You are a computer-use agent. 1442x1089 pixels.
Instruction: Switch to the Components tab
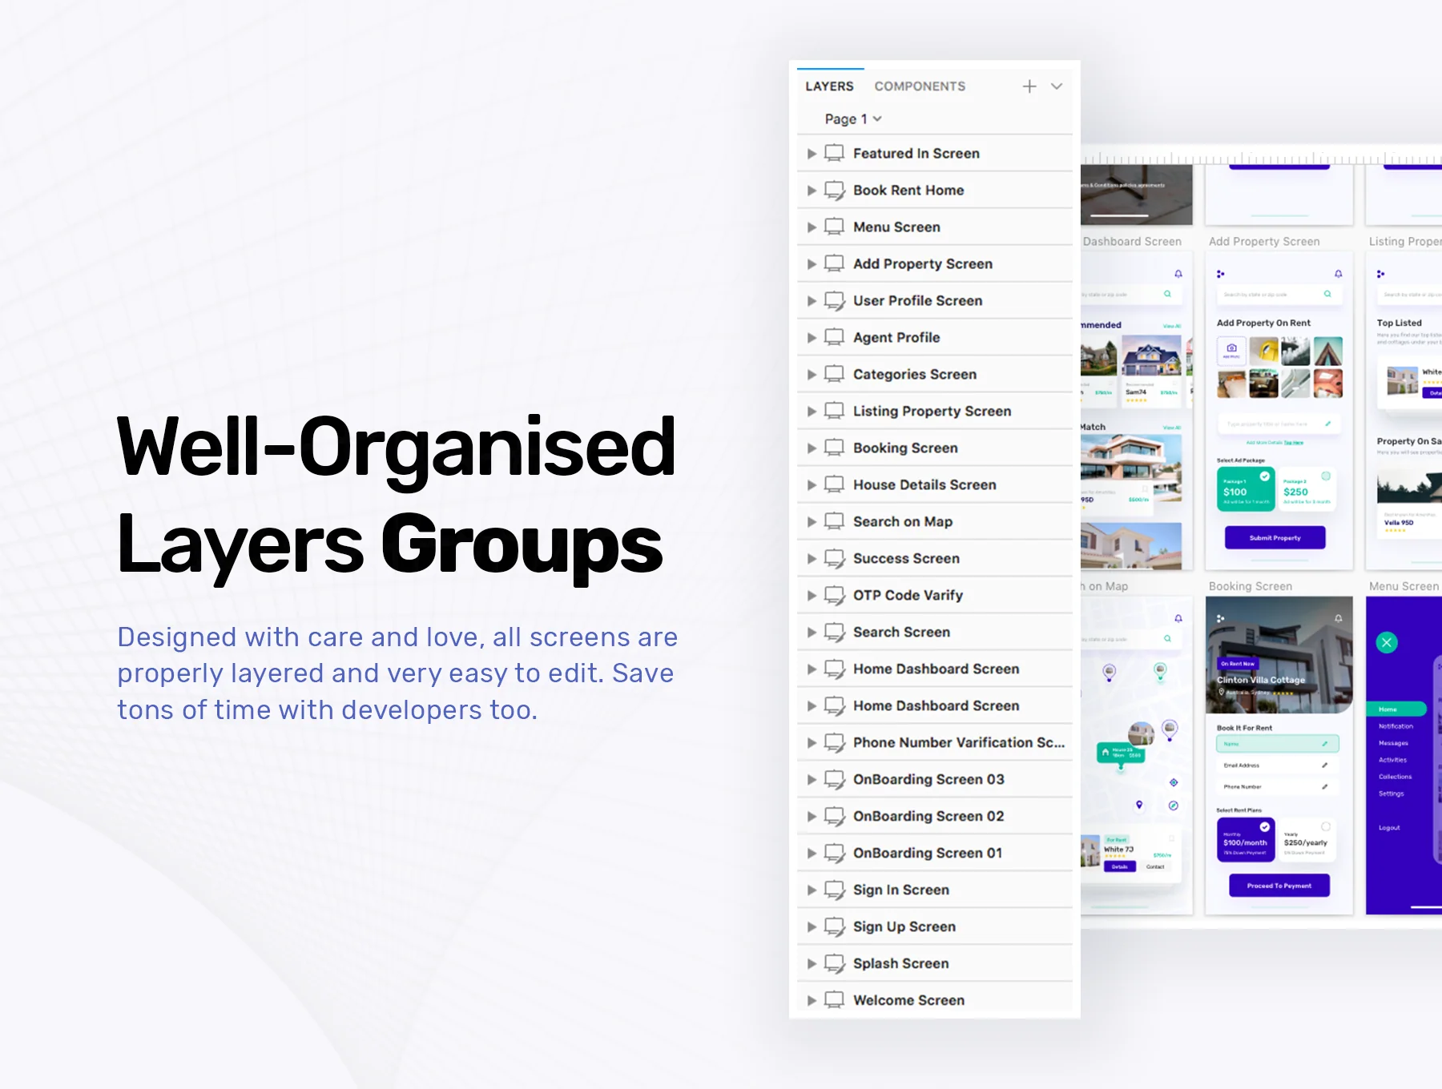(x=920, y=86)
